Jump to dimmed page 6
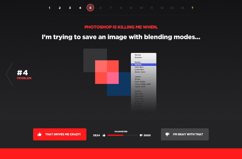 click(101, 8)
